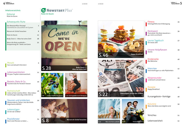Click the NewstartPlus logo icon
Image resolution: width=185 pixels, height=128 pixels.
(x=44, y=10)
